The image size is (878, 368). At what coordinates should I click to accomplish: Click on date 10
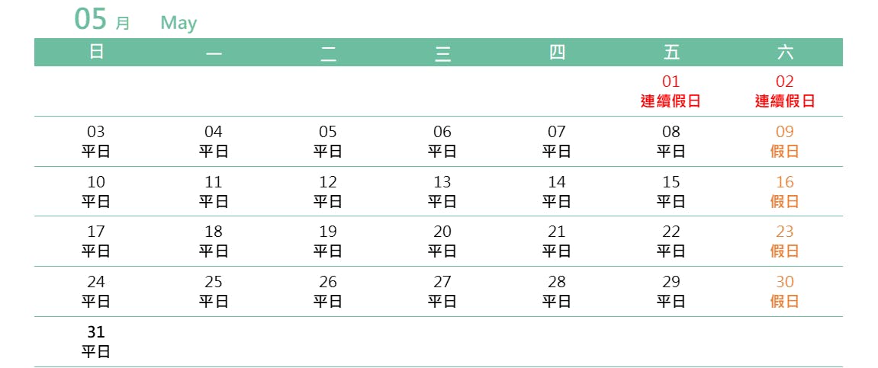(x=96, y=191)
